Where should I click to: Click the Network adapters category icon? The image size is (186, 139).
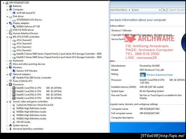pyautogui.click(x=11, y=74)
